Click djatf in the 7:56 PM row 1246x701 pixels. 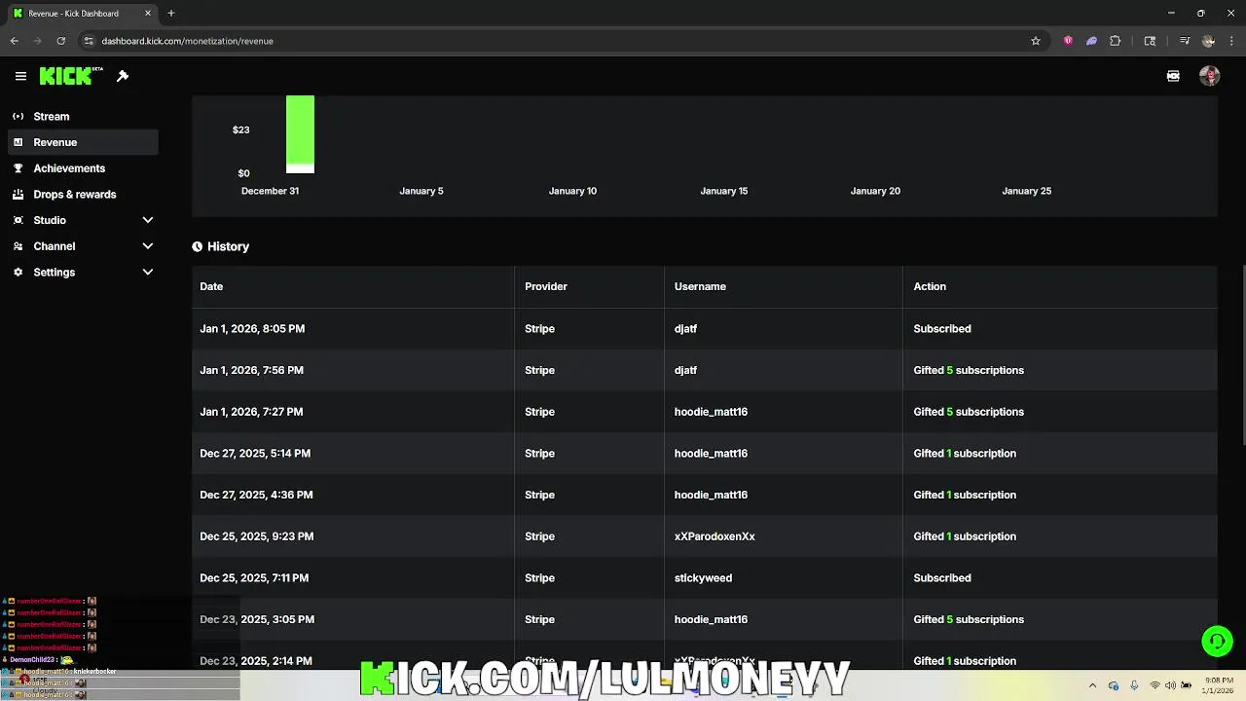pyautogui.click(x=685, y=370)
